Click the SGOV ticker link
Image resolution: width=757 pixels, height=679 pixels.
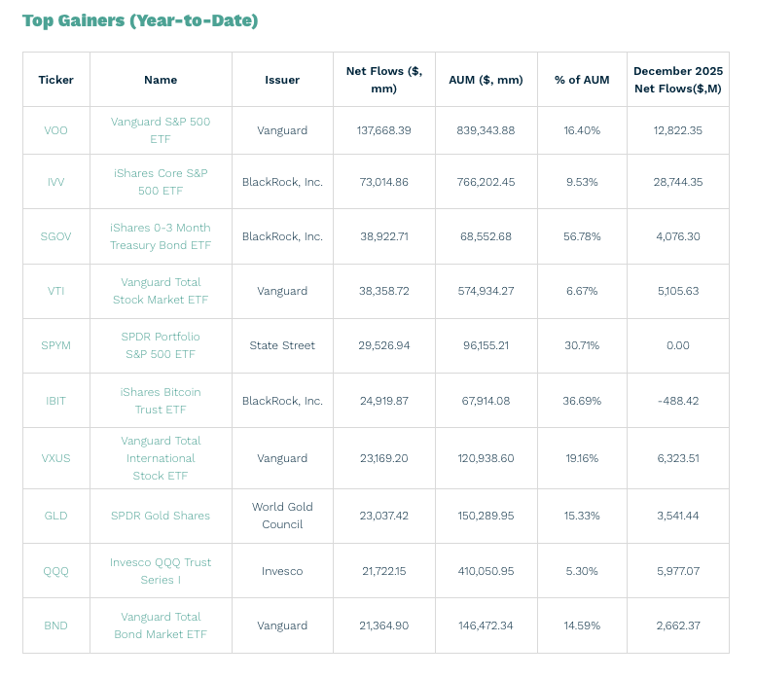pyautogui.click(x=56, y=236)
